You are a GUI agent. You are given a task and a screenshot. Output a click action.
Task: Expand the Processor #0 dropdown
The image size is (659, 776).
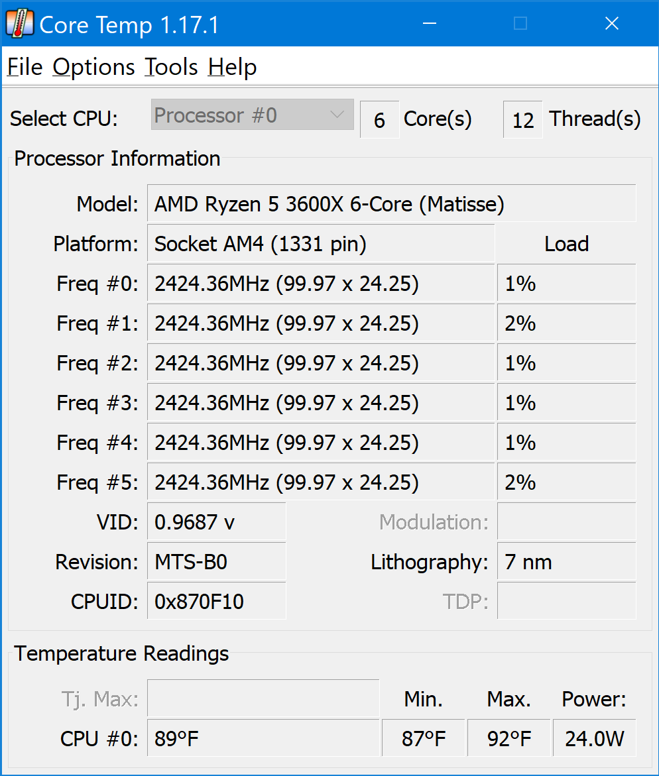pyautogui.click(x=253, y=115)
